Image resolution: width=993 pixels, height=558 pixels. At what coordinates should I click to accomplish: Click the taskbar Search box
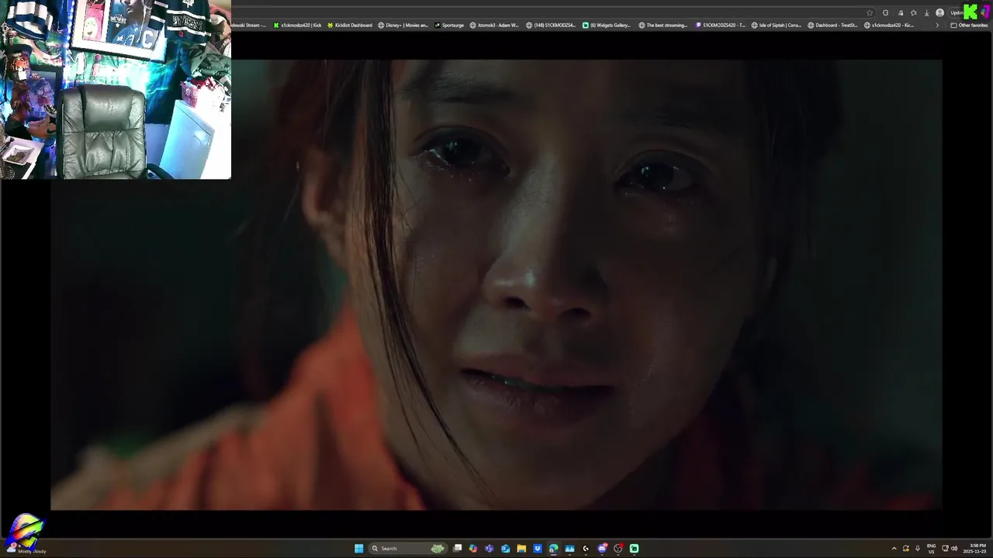[x=407, y=548]
